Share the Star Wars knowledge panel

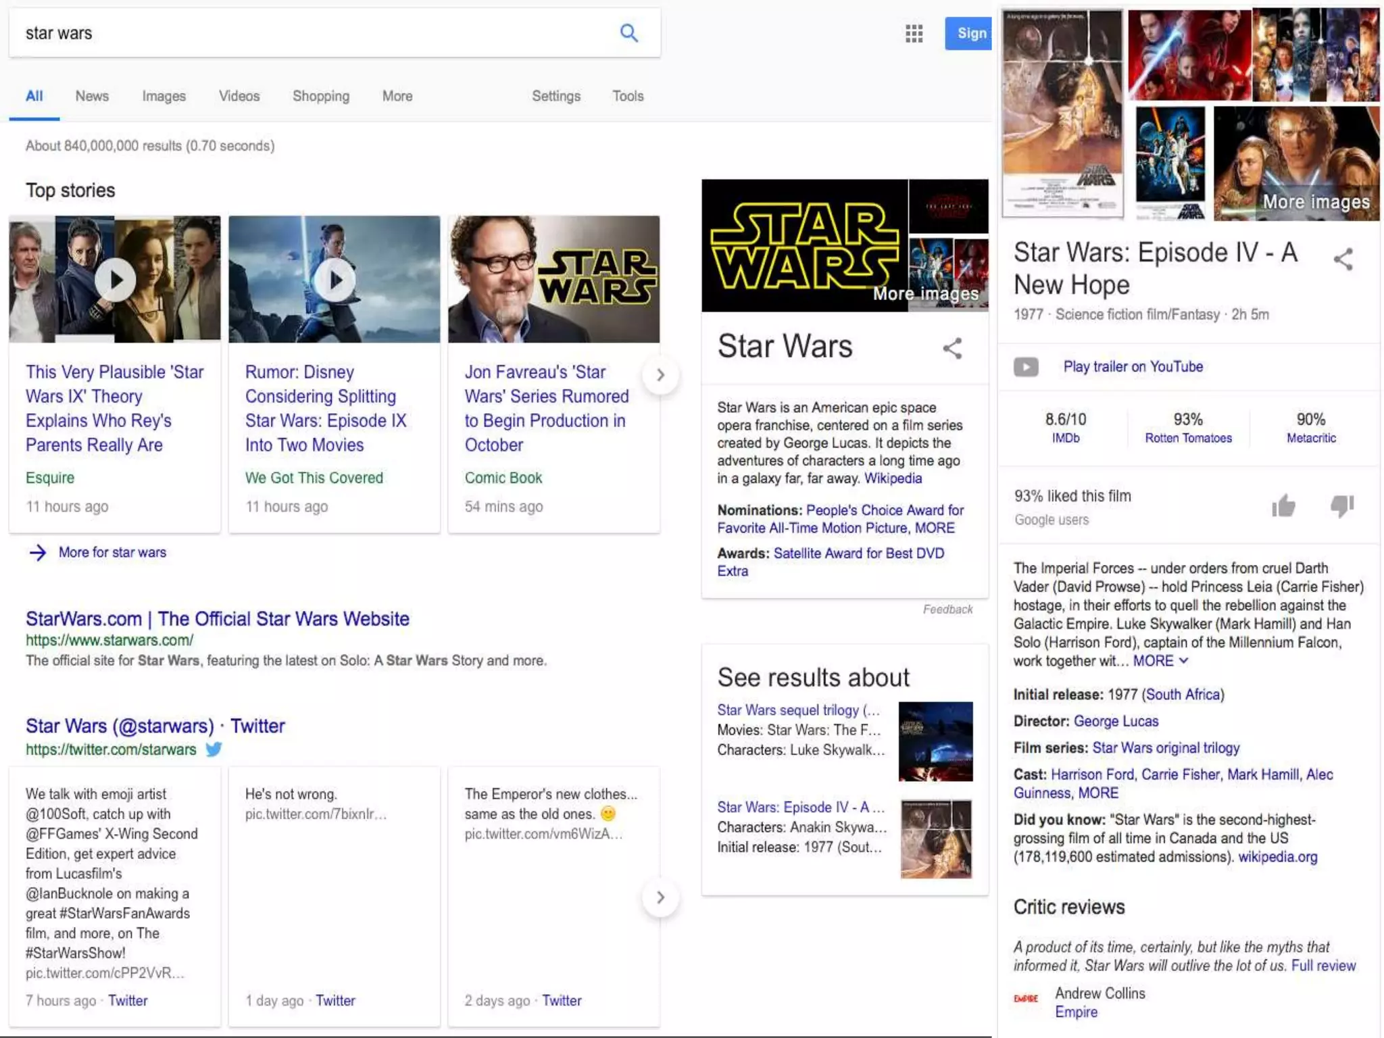952,349
